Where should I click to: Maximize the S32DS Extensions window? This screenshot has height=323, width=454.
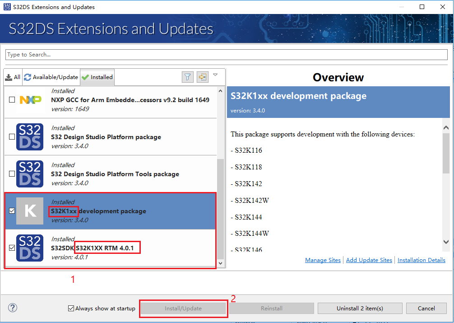tap(422, 7)
